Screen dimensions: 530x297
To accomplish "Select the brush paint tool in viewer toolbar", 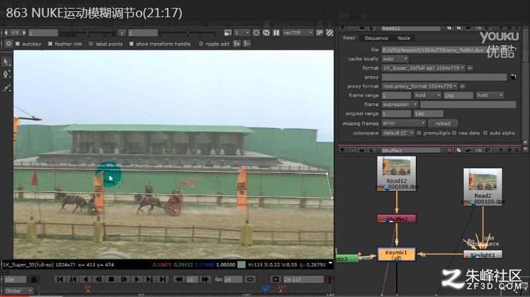I will pos(6,88).
